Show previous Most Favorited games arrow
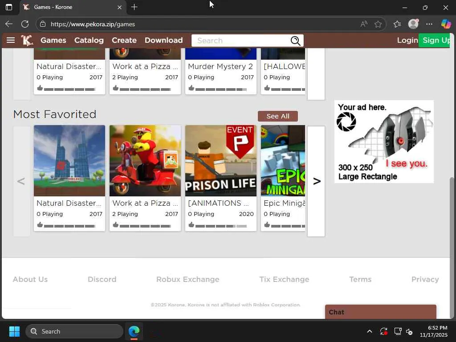 coord(21,181)
